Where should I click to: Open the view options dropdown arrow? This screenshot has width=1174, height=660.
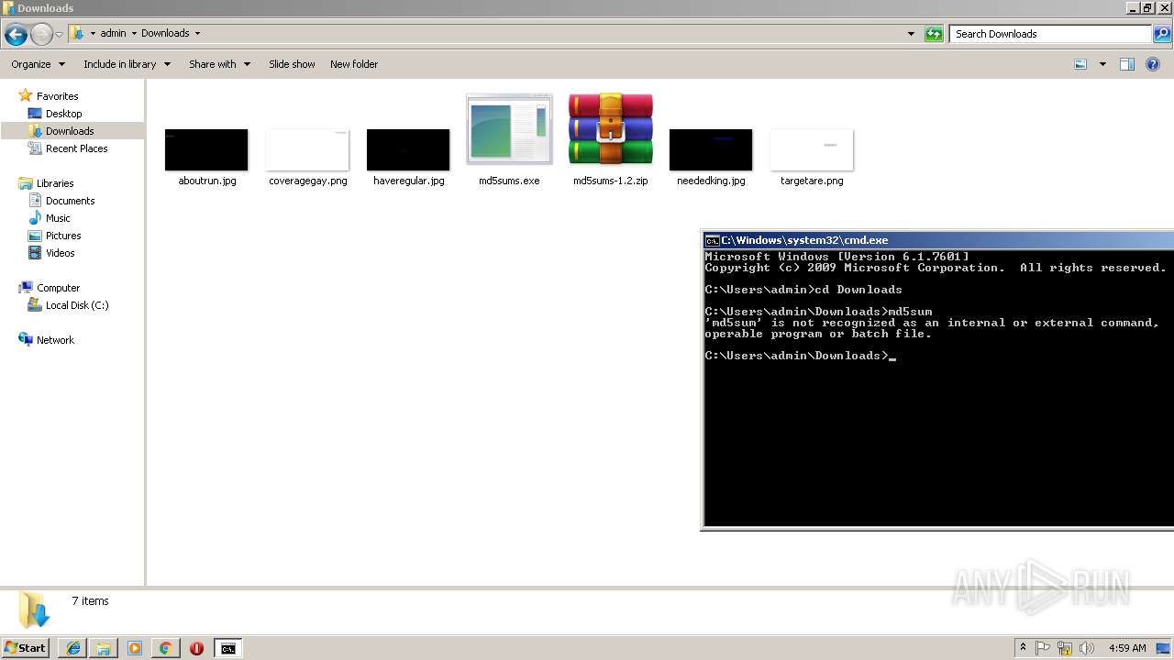point(1102,64)
